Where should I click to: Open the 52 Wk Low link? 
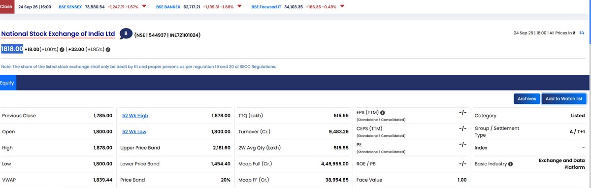134,131
